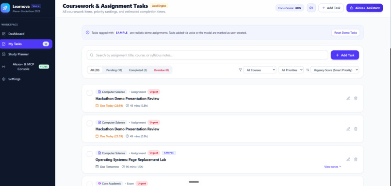This screenshot has height=186, width=391.
Task: Switch to the Completed (2) tab
Action: click(x=138, y=70)
